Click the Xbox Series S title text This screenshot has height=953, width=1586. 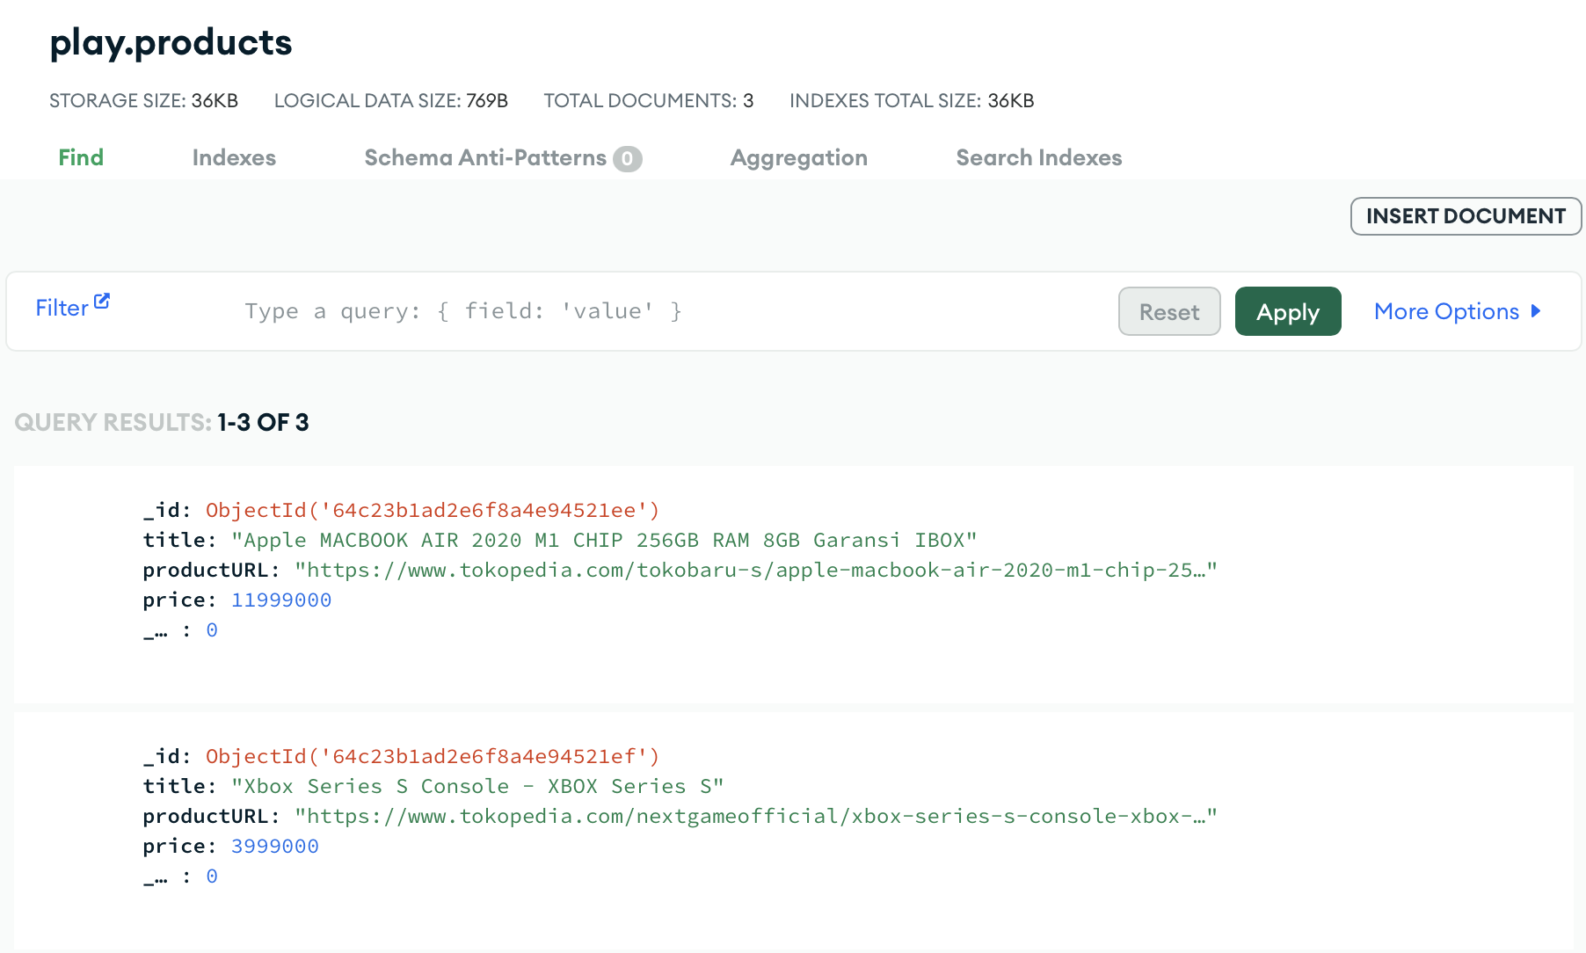[477, 786]
